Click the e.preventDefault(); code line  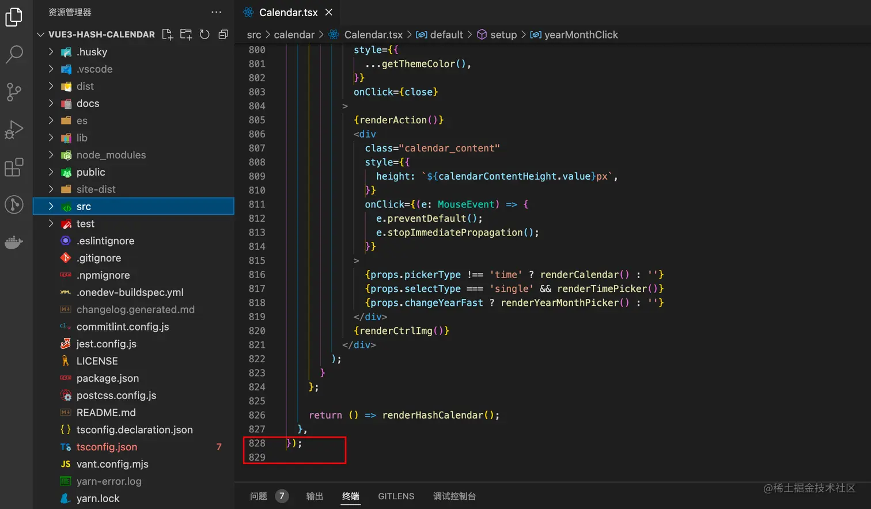[429, 219]
